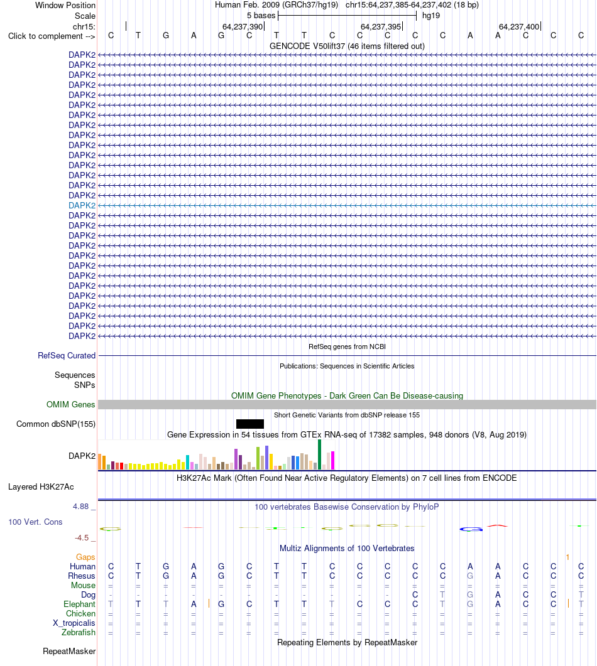
Task: Select the Elephant species label
Action: 80,604
